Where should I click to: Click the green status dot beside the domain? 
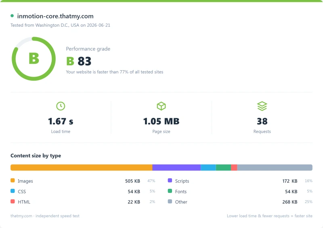[x=12, y=16]
